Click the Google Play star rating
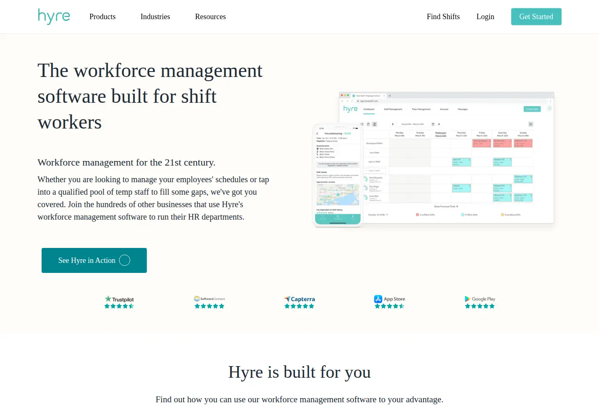 pos(480,306)
